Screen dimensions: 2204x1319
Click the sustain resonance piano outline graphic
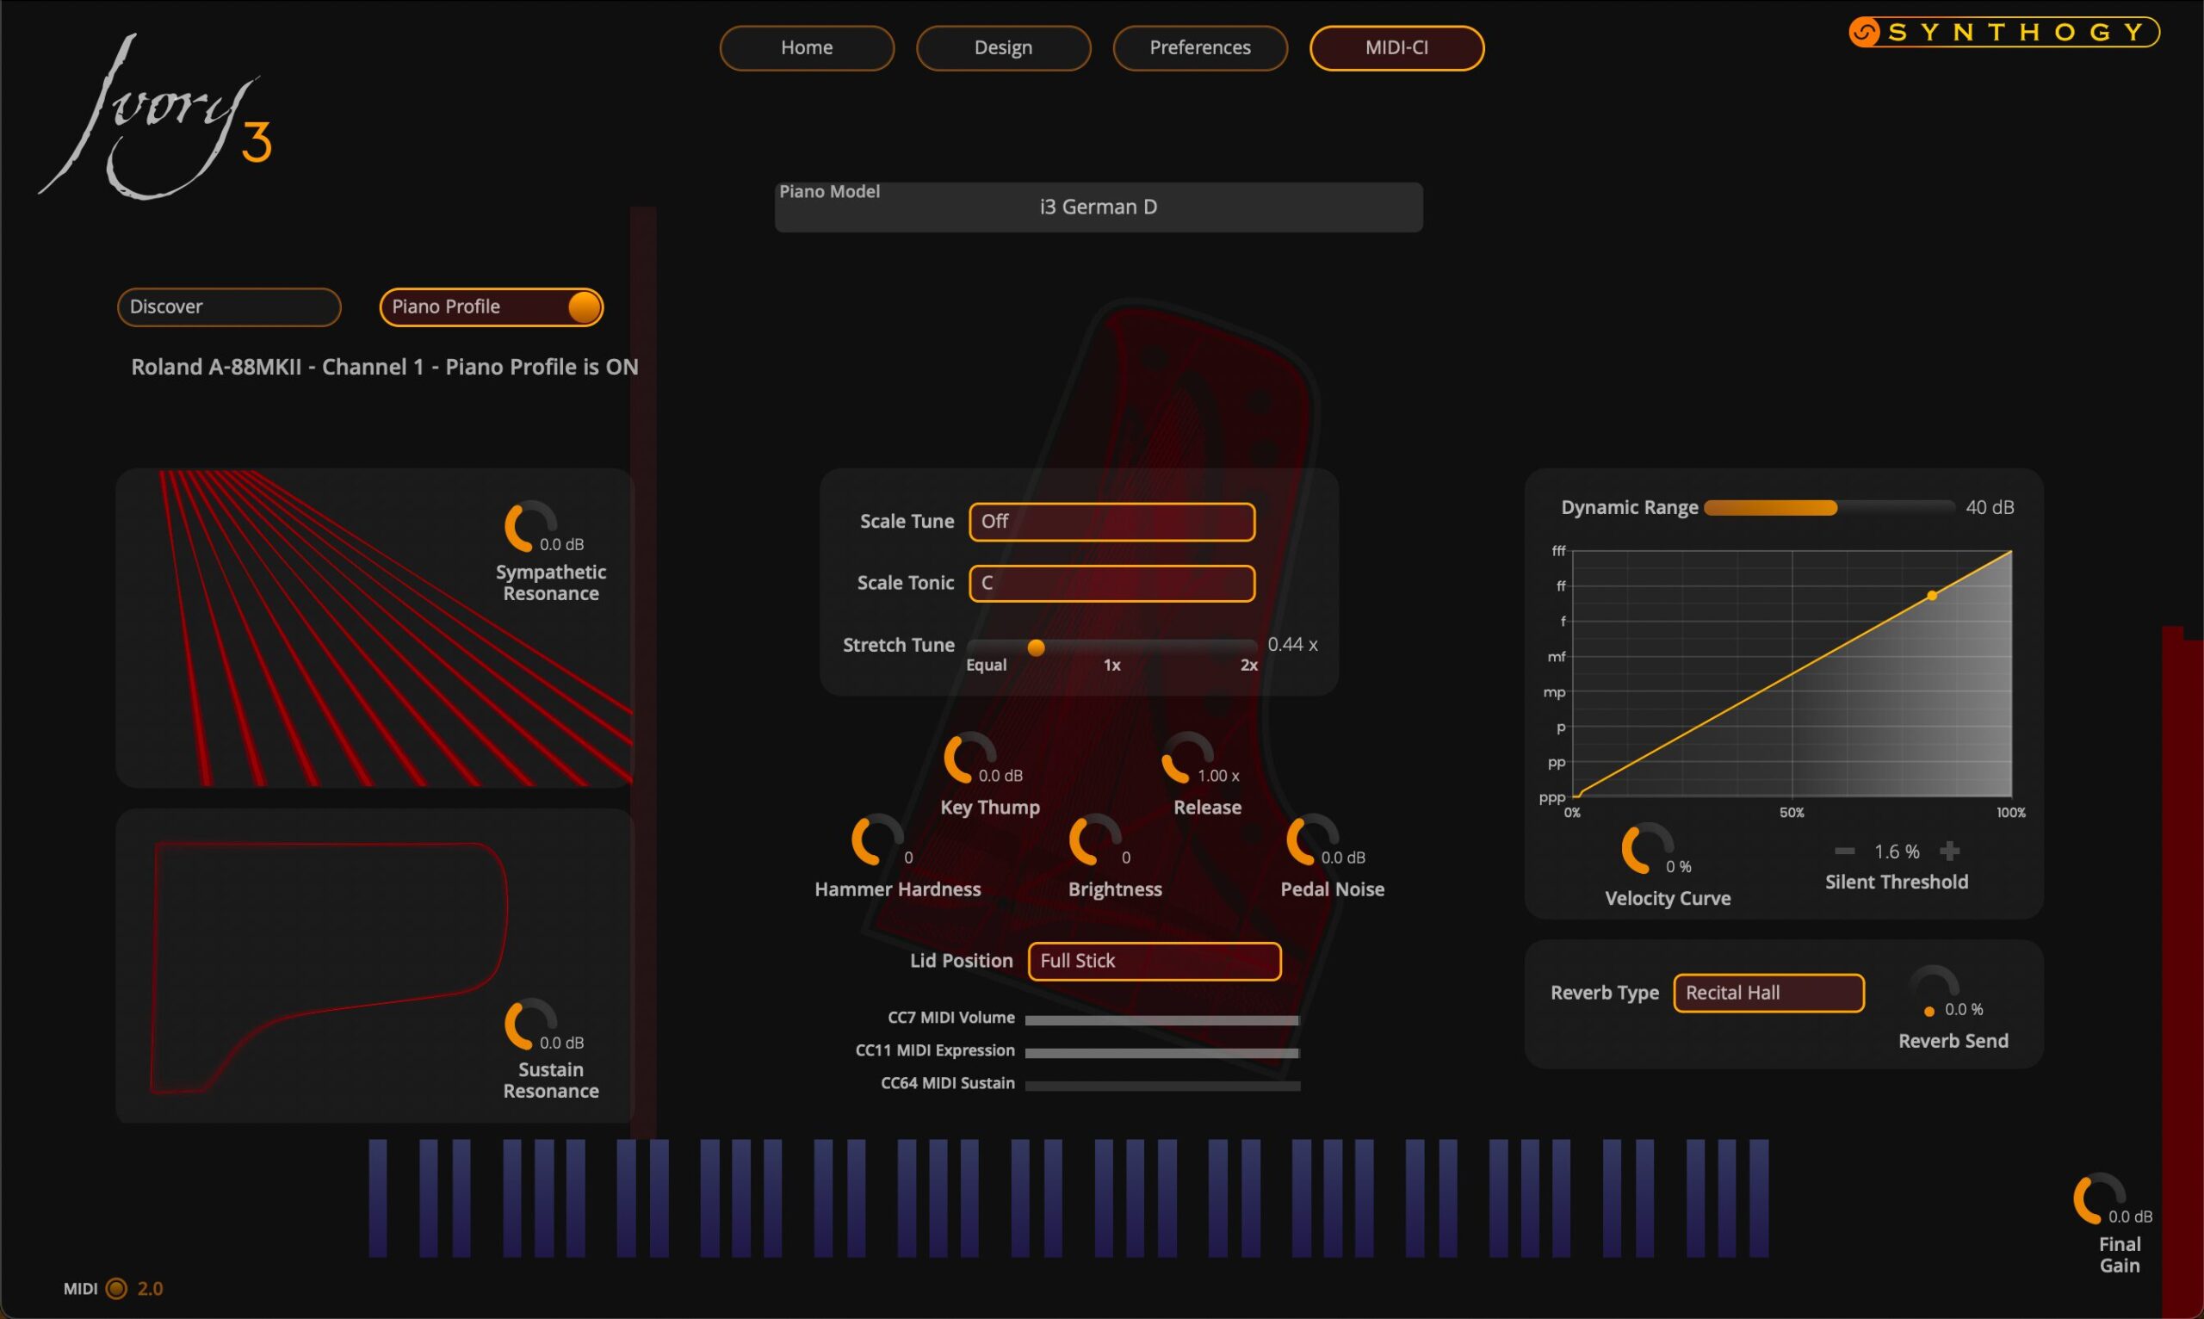[329, 967]
